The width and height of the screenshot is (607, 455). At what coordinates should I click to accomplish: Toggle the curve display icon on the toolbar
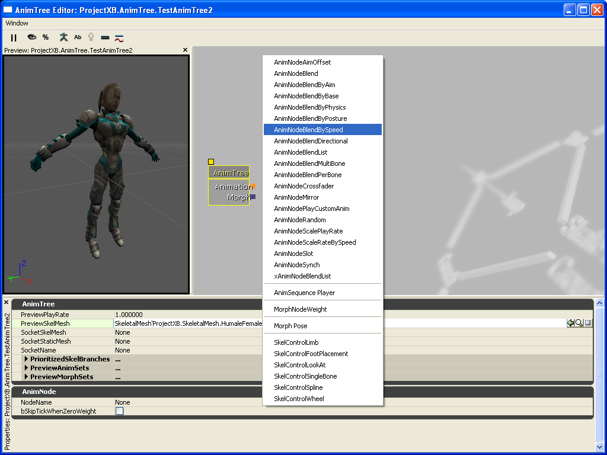119,37
